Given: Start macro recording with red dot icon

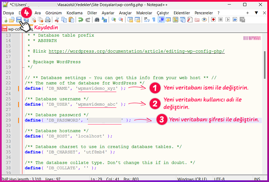Looking at the screenshot, I should click(213, 20).
